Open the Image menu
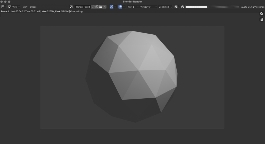Screen dimensions: 265x144 click(33, 7)
